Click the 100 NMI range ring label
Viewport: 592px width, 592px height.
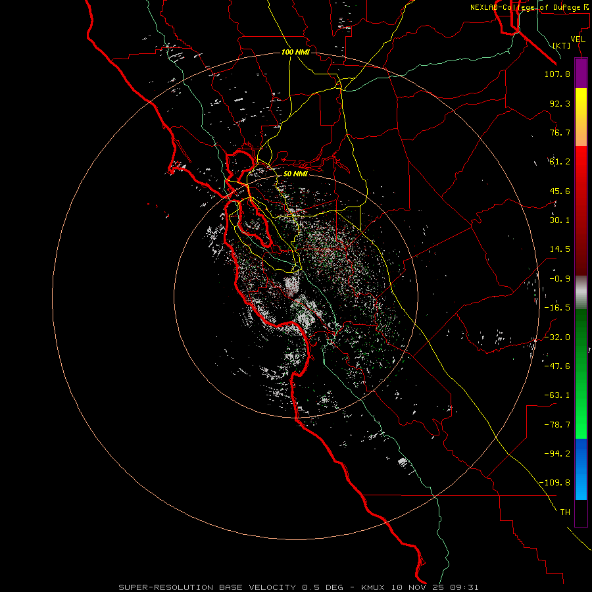(x=295, y=52)
